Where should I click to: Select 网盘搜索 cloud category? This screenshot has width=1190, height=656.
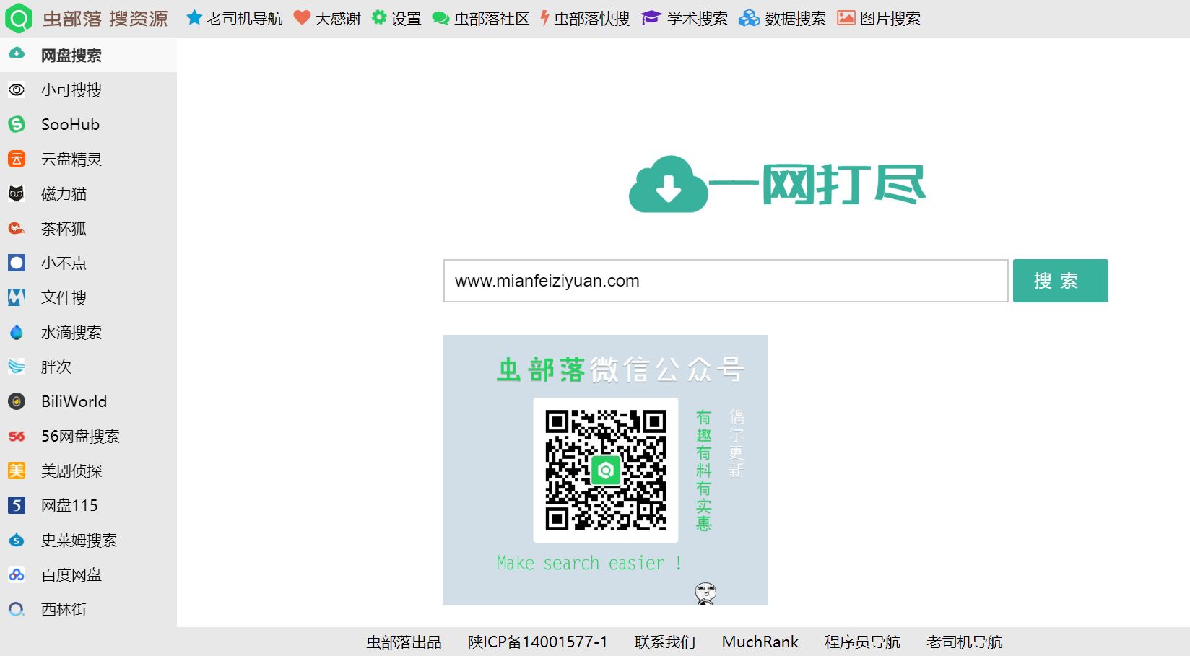point(88,55)
